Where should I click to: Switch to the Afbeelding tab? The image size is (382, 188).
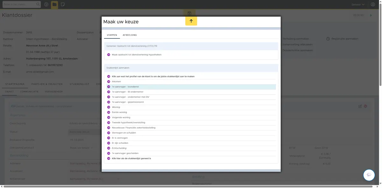[x=130, y=35]
